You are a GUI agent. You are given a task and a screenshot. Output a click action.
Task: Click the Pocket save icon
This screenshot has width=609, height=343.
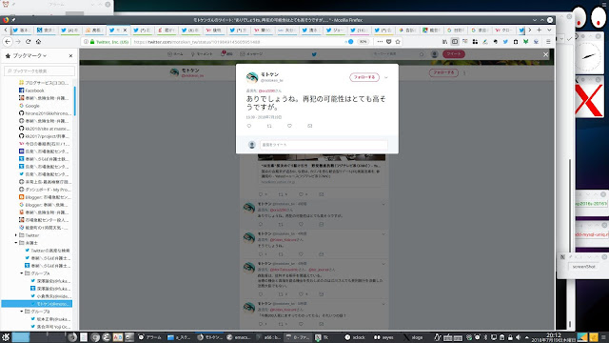pos(389,42)
